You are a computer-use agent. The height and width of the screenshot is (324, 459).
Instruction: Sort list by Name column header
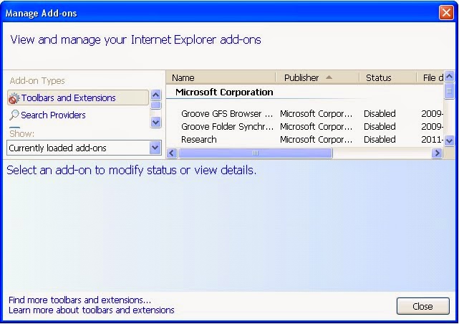(x=221, y=77)
